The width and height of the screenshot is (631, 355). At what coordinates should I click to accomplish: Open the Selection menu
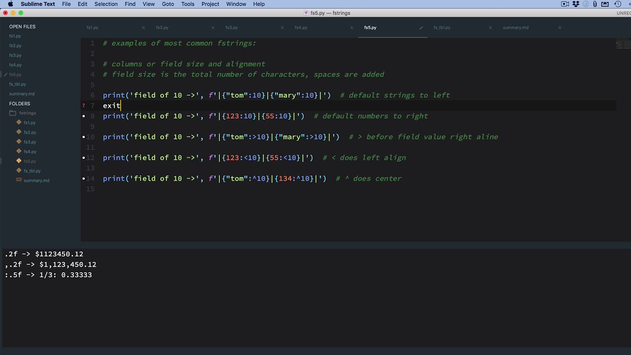click(106, 4)
